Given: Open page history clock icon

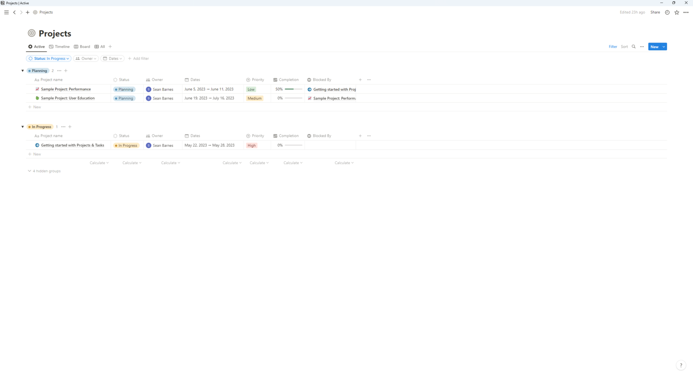Looking at the screenshot, I should point(667,13).
